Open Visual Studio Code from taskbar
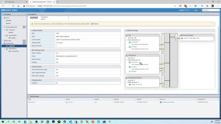Screen dimensions: 221x124 pyautogui.click(x=70, y=122)
